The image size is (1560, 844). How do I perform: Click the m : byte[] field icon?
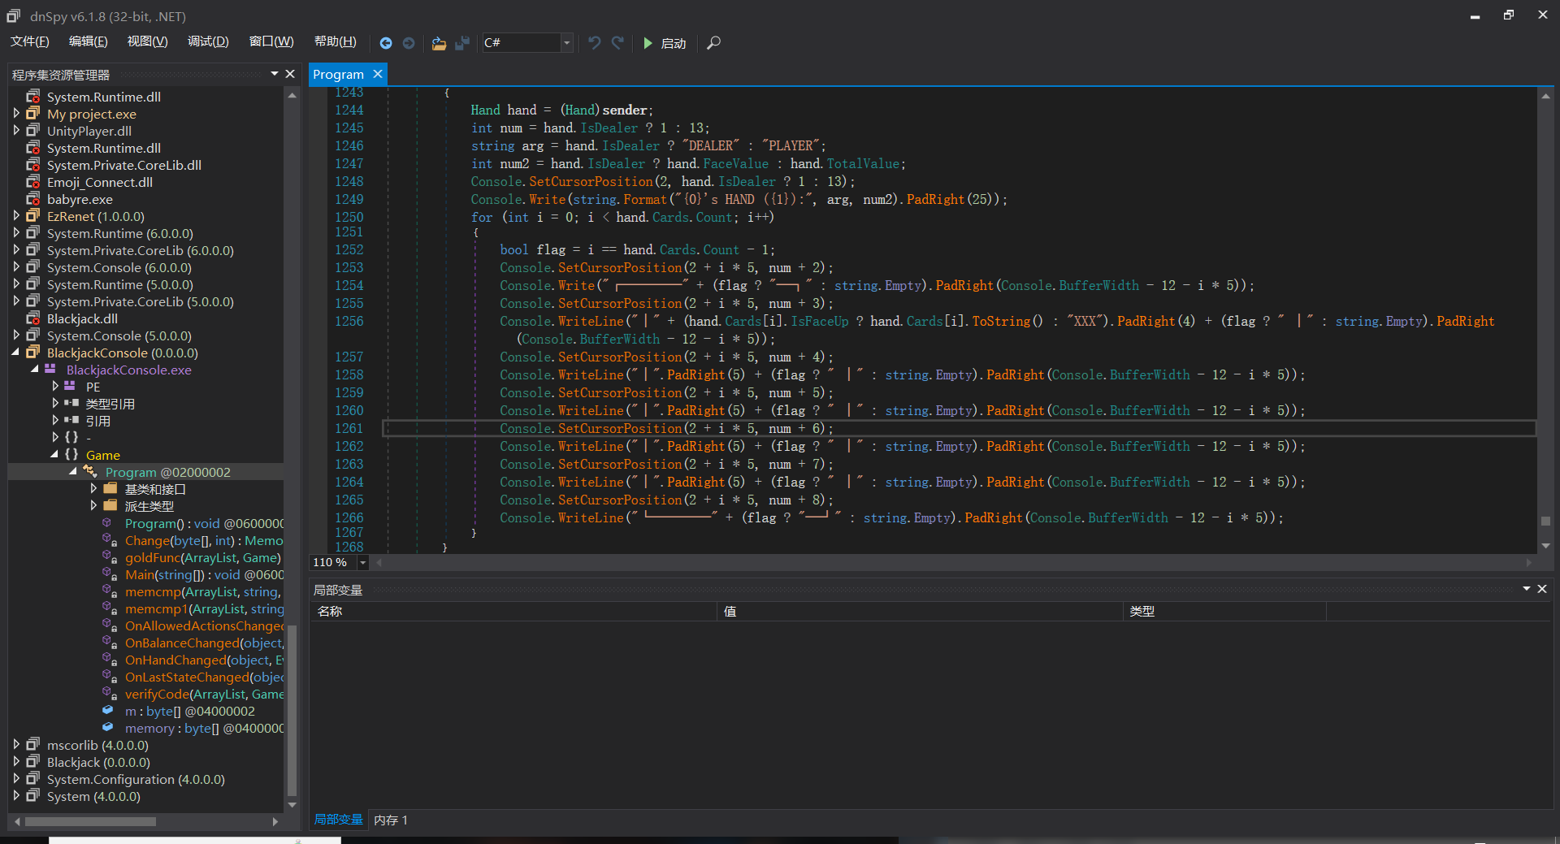click(109, 711)
